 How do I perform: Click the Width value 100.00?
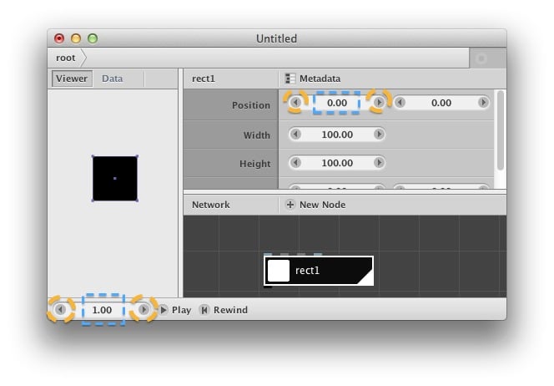(337, 135)
